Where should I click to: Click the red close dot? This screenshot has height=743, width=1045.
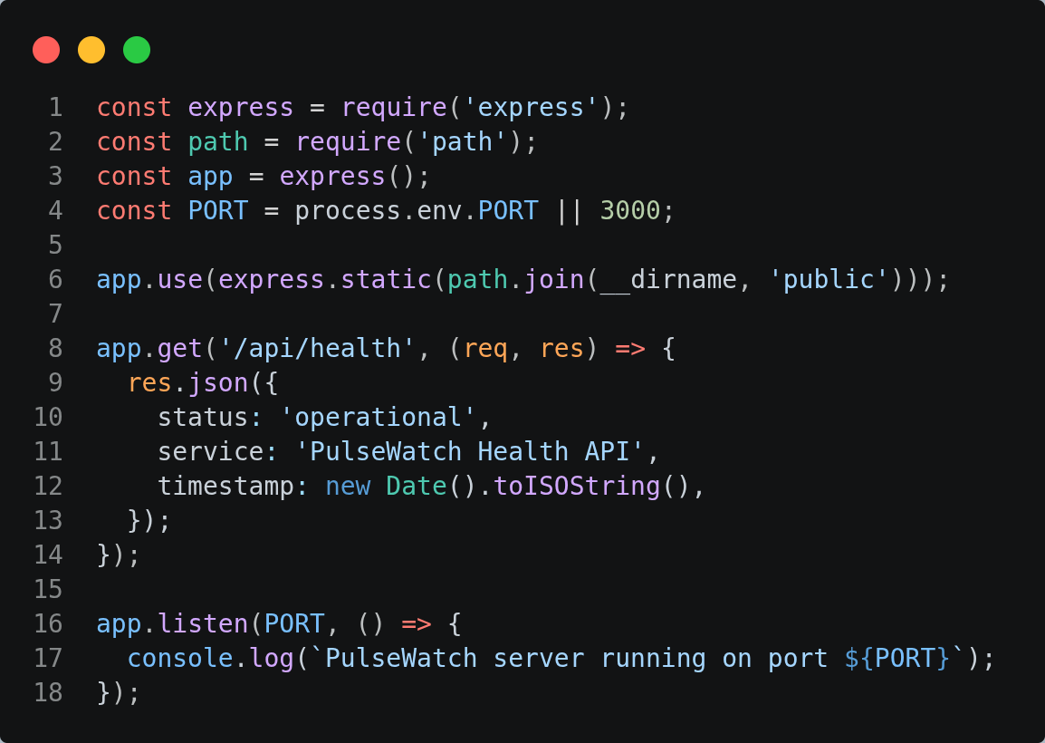[46, 50]
